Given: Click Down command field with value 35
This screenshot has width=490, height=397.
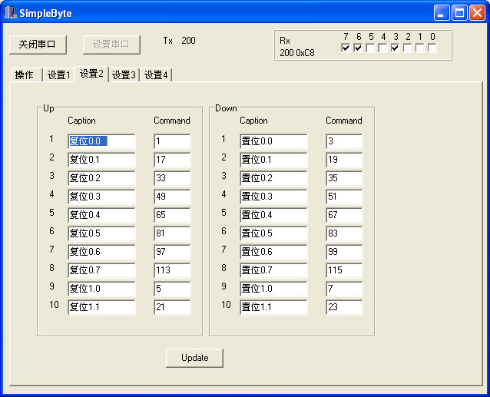Looking at the screenshot, I should pos(344,178).
